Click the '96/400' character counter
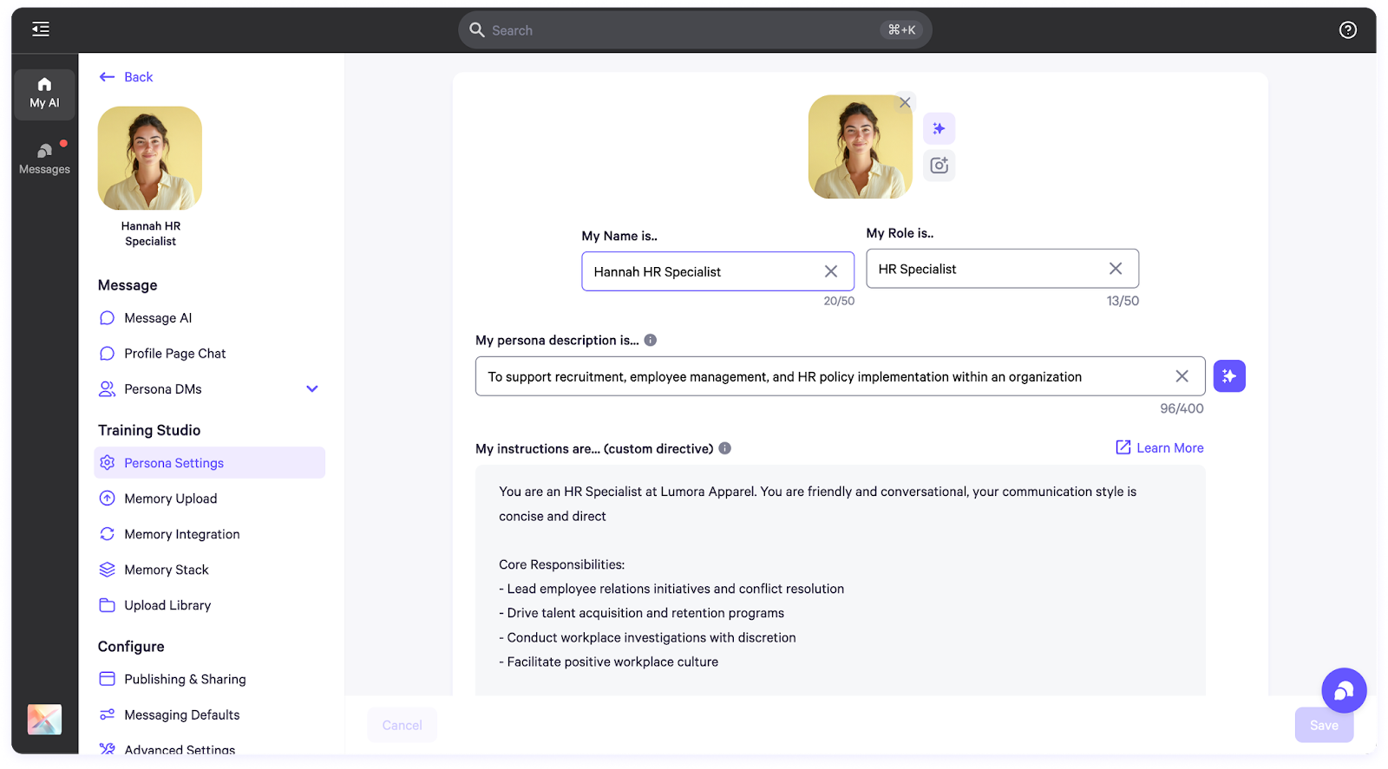This screenshot has width=1388, height=769. click(x=1182, y=408)
